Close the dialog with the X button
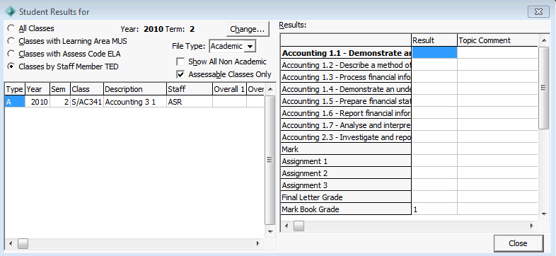 click(x=538, y=12)
